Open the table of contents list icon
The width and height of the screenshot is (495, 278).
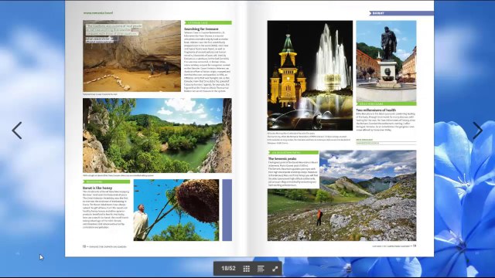[x=261, y=269]
